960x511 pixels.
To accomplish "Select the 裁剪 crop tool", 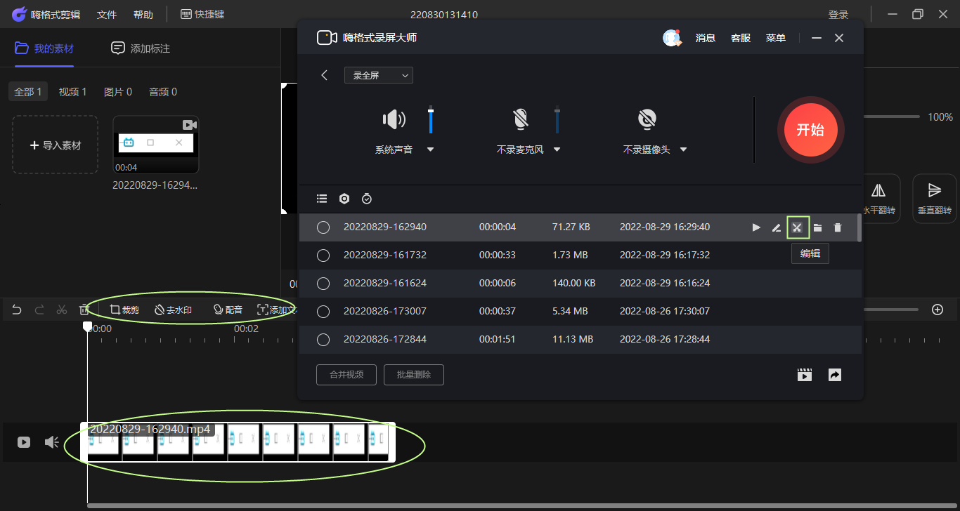I will tap(124, 310).
